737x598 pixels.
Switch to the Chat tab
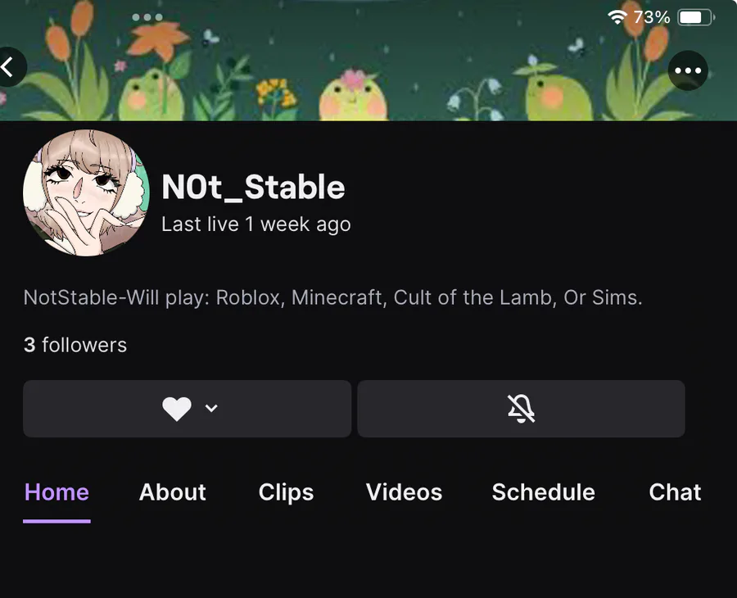675,492
